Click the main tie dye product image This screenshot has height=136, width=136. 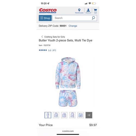tap(68, 82)
